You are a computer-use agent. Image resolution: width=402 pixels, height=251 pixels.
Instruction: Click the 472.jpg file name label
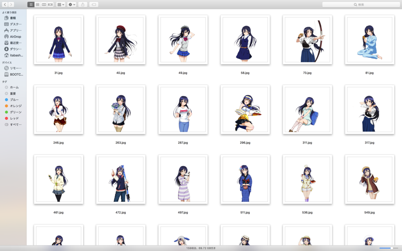[x=121, y=213]
